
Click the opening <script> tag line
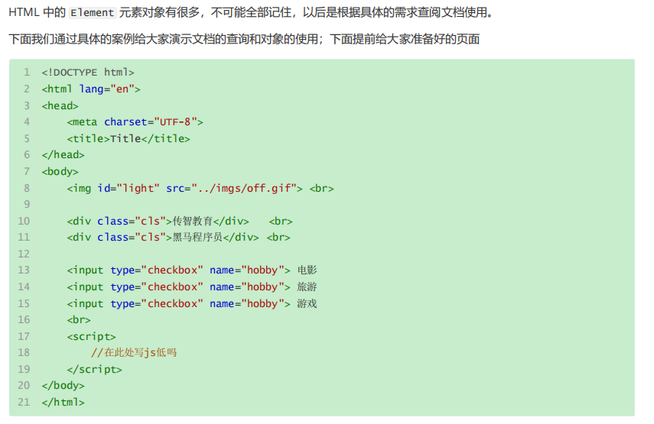coord(91,337)
